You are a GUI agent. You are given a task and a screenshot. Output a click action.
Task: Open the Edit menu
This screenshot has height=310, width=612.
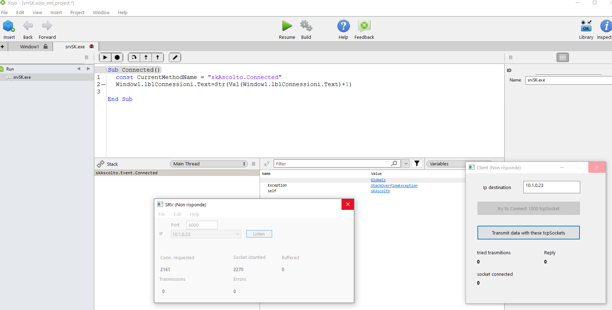coord(20,12)
